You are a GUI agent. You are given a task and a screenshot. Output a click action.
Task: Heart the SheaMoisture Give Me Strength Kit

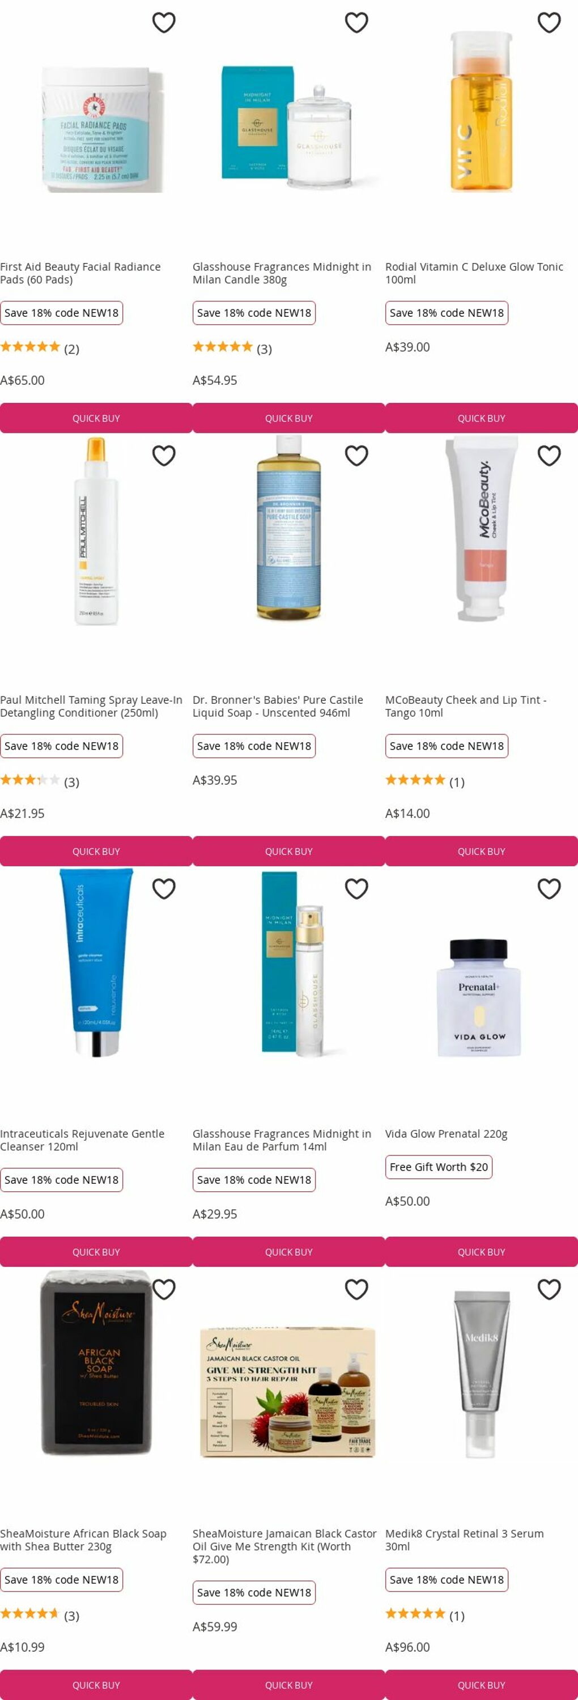point(356,1289)
